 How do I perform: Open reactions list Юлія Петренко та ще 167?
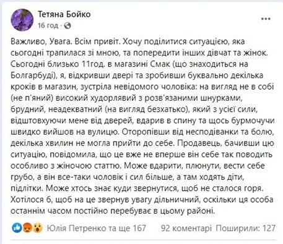point(97,228)
